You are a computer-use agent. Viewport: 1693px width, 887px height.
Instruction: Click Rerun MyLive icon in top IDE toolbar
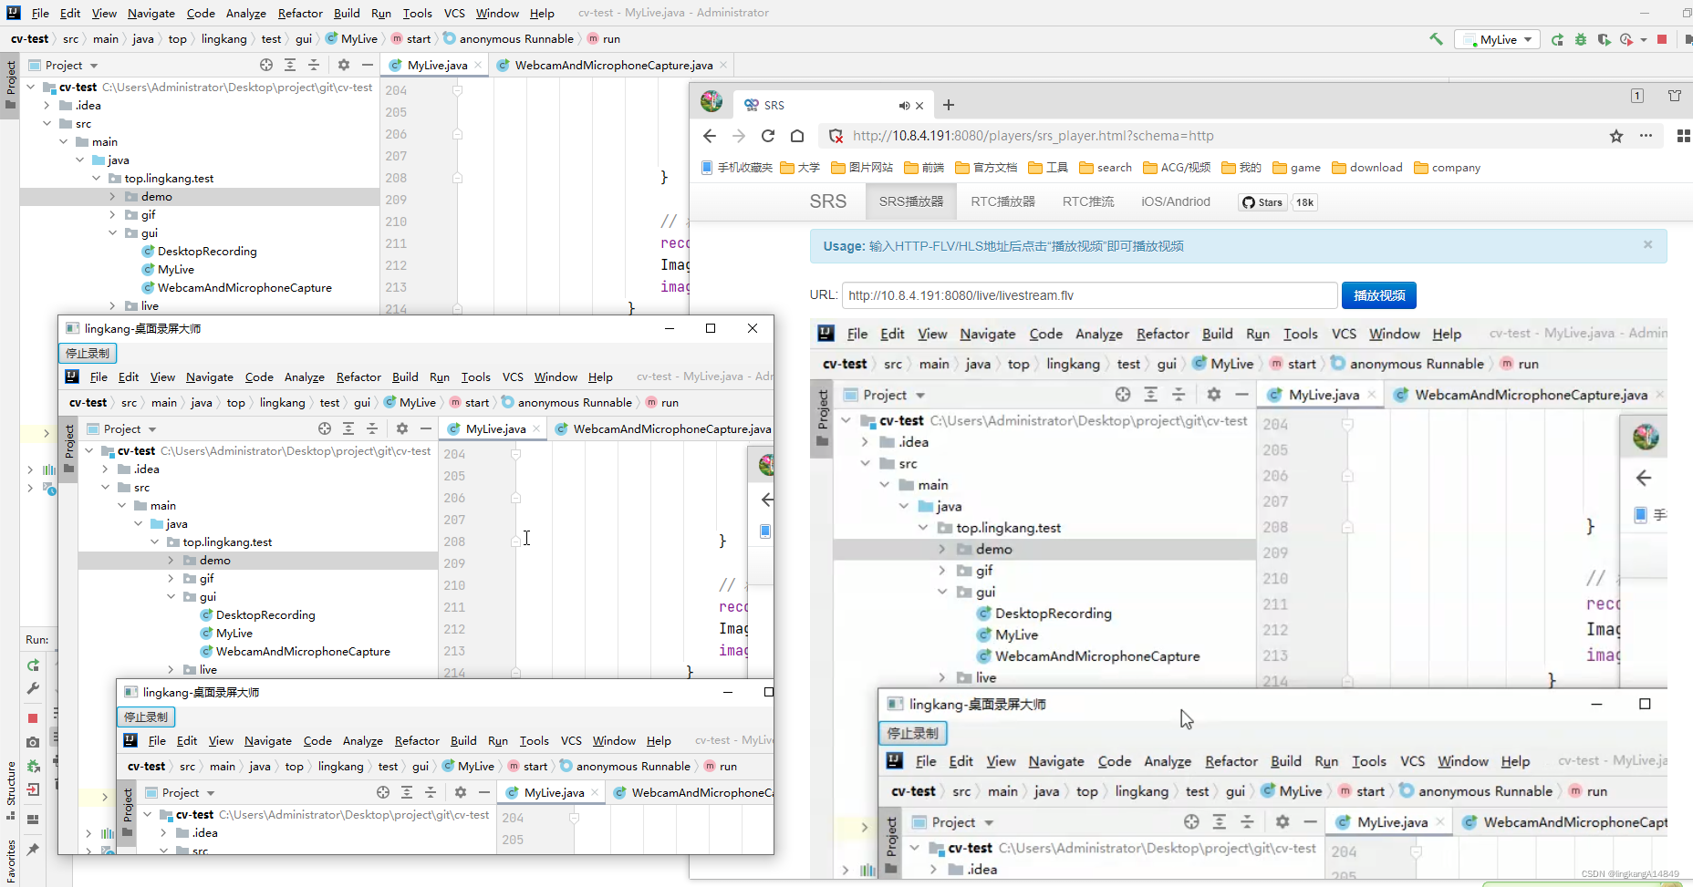(x=1557, y=39)
